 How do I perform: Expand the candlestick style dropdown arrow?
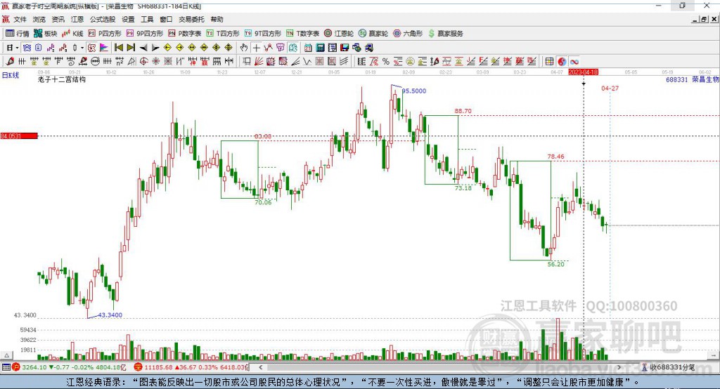point(82,48)
